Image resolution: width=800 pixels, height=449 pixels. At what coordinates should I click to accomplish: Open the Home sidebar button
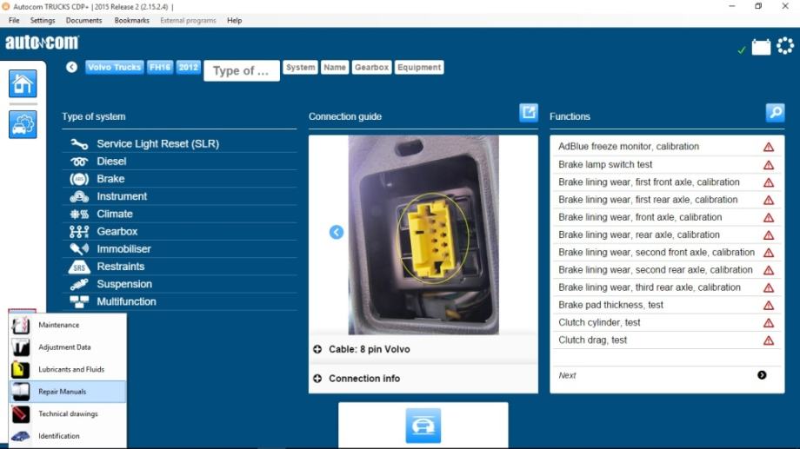click(x=23, y=83)
